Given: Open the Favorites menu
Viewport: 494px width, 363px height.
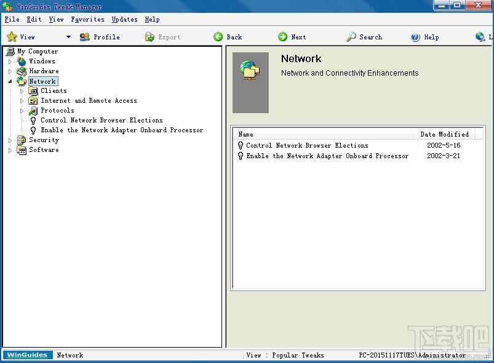Looking at the screenshot, I should [87, 20].
